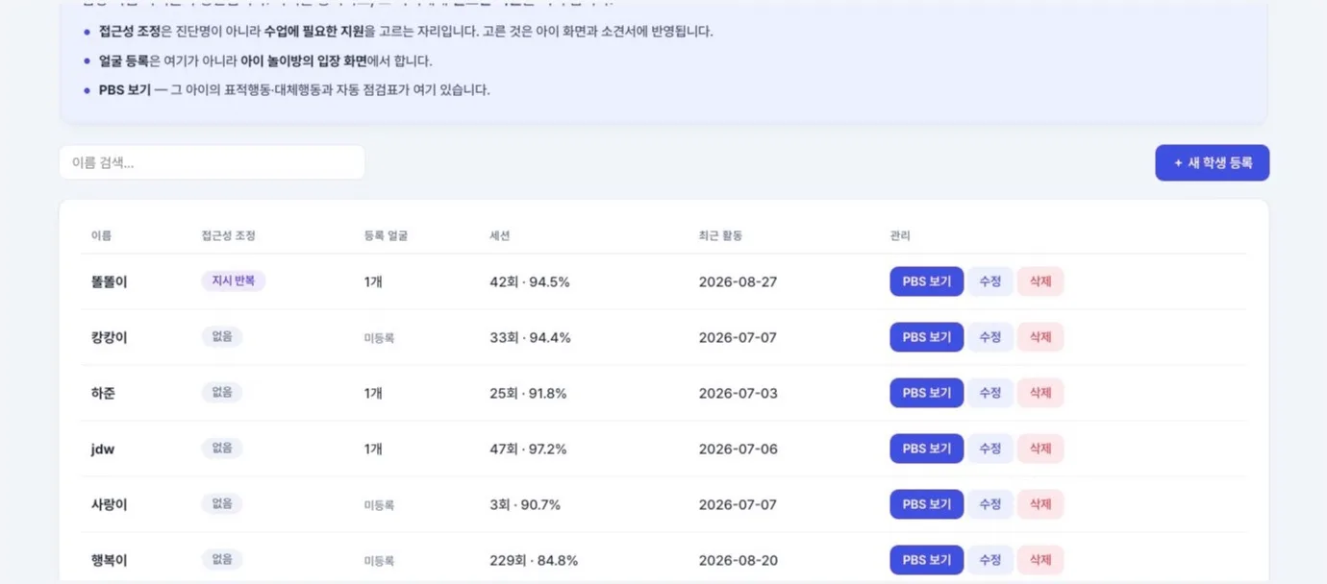Select the student name 캉캉이
This screenshot has height=584, width=1327.
(109, 337)
